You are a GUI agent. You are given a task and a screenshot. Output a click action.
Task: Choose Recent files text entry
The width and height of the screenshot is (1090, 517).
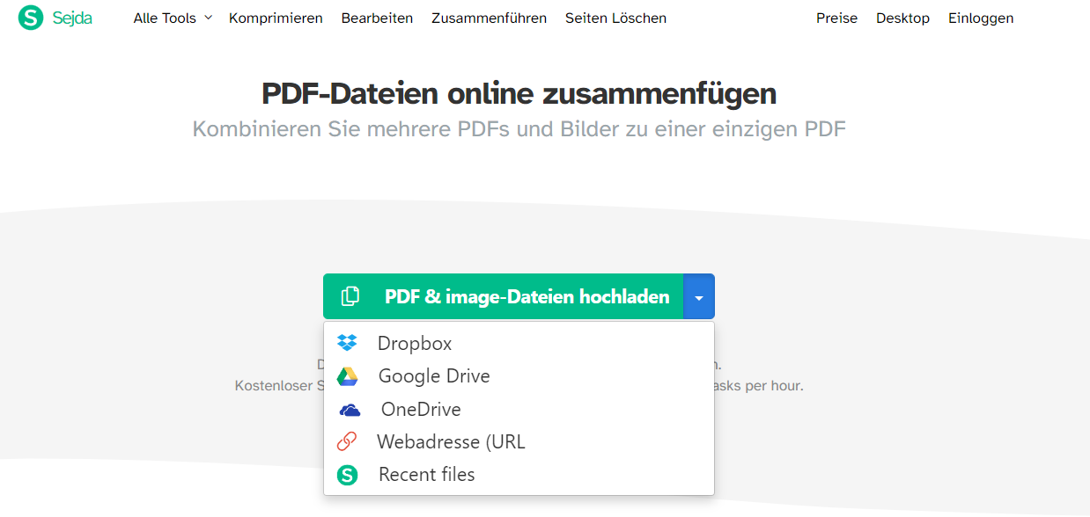pos(427,475)
